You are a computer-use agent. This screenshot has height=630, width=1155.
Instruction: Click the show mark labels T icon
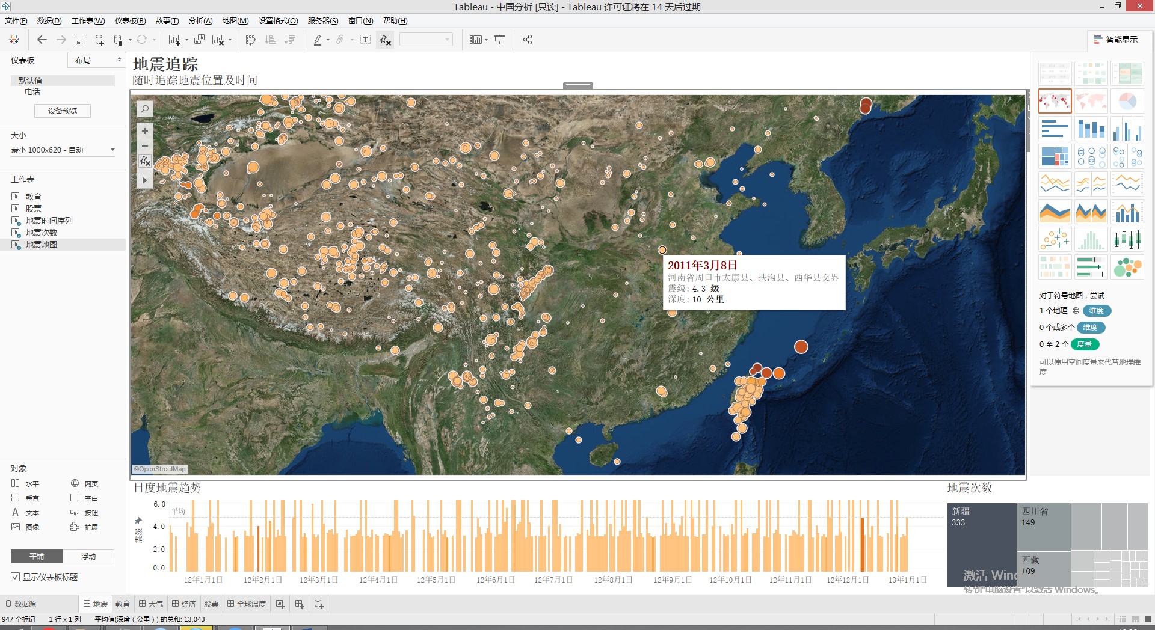pyautogui.click(x=365, y=40)
